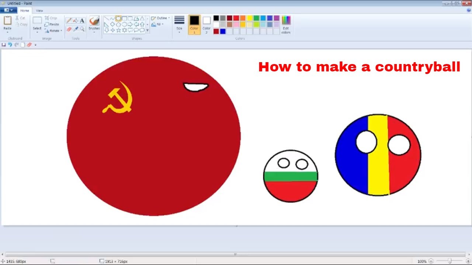
Task: Click the Romania tricolor ball drawing
Action: click(378, 155)
